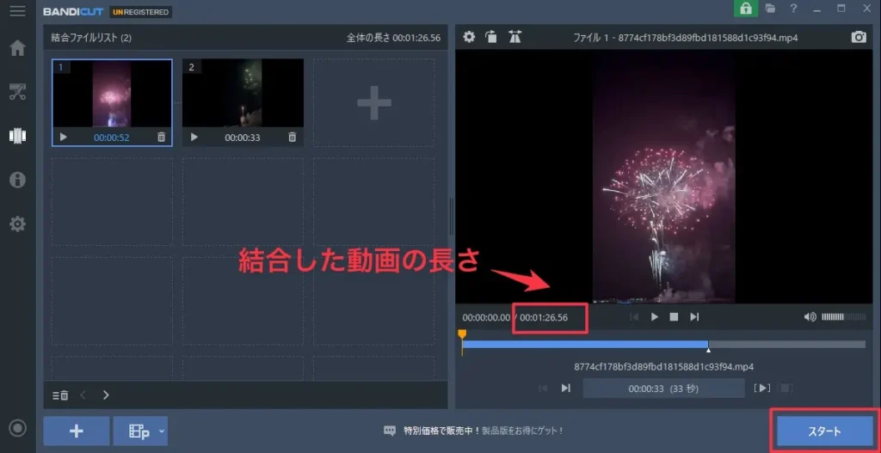Select file 2 thumbnail

pyautogui.click(x=243, y=94)
